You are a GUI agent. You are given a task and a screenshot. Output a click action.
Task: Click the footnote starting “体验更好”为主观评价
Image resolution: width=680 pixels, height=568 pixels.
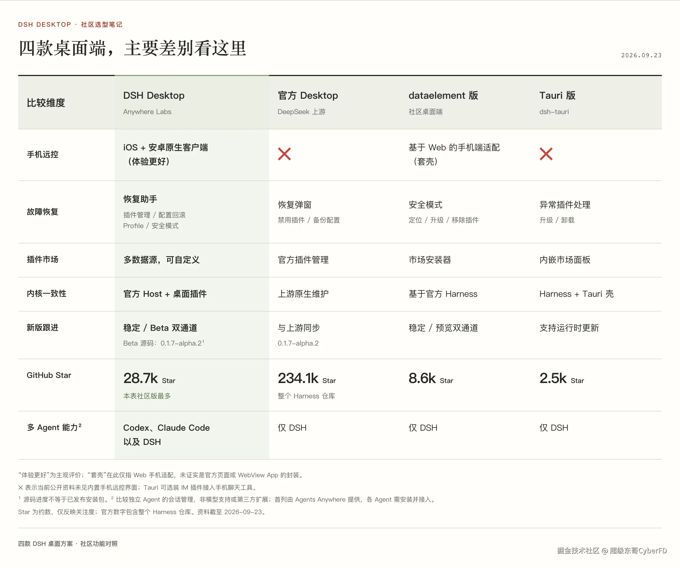(161, 475)
